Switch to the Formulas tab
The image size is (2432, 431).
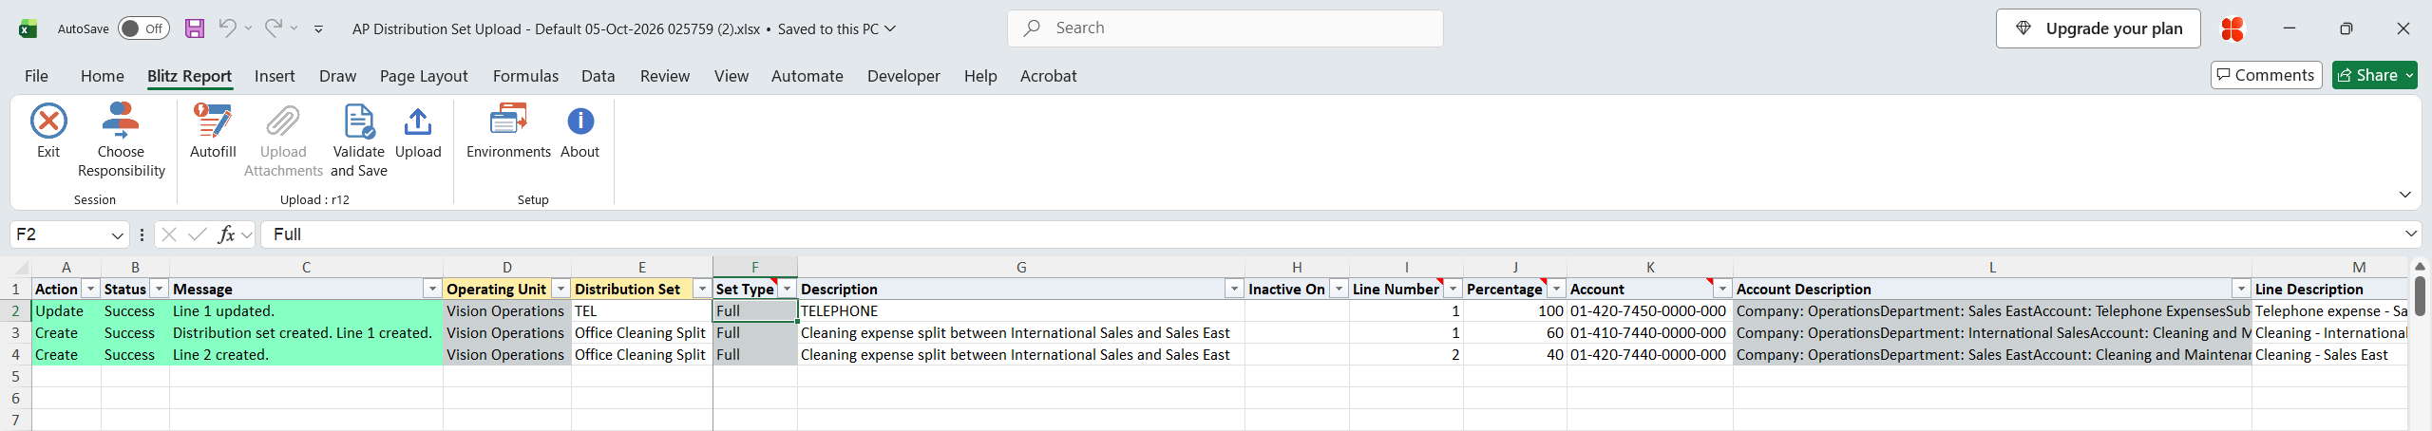coord(525,76)
